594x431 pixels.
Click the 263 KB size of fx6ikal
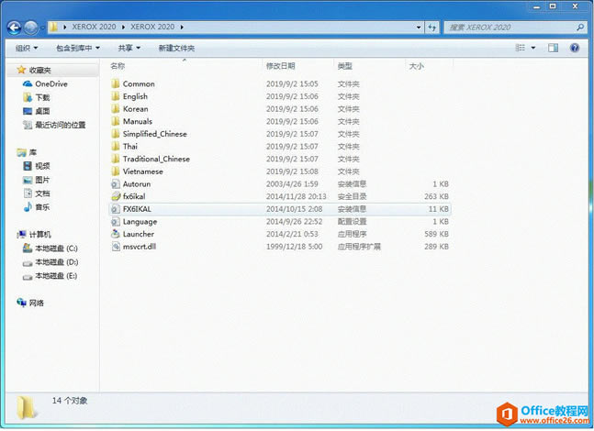click(436, 196)
